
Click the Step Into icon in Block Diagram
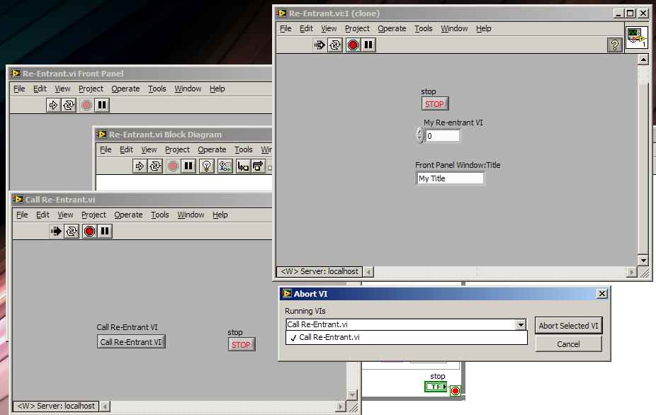pos(243,166)
